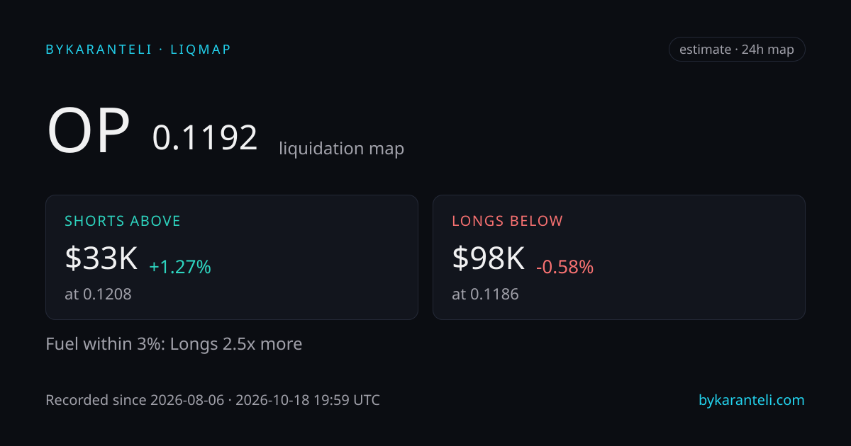Image resolution: width=851 pixels, height=446 pixels.
Task: Click the $33K shorts amount
Action: click(x=101, y=258)
